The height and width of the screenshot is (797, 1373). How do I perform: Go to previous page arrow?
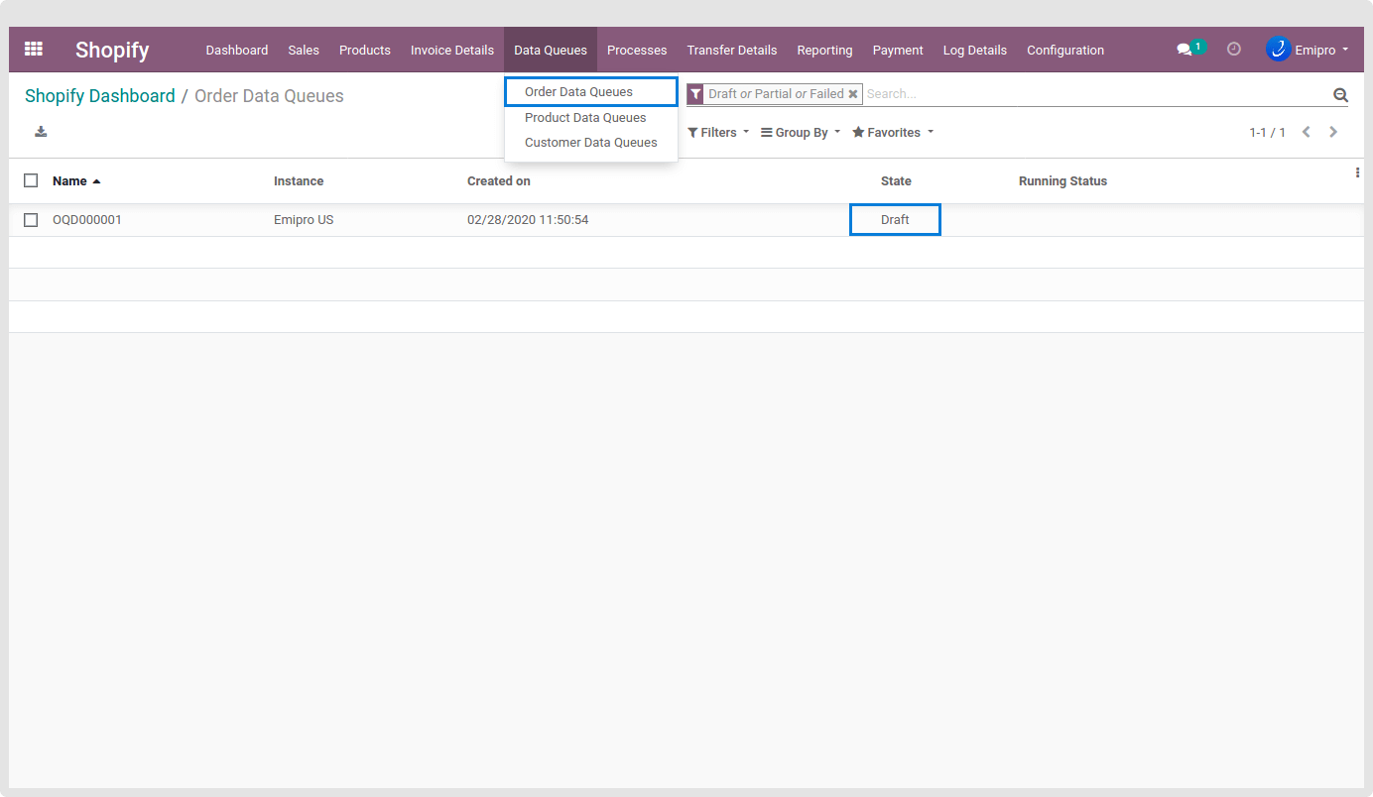pyautogui.click(x=1307, y=132)
